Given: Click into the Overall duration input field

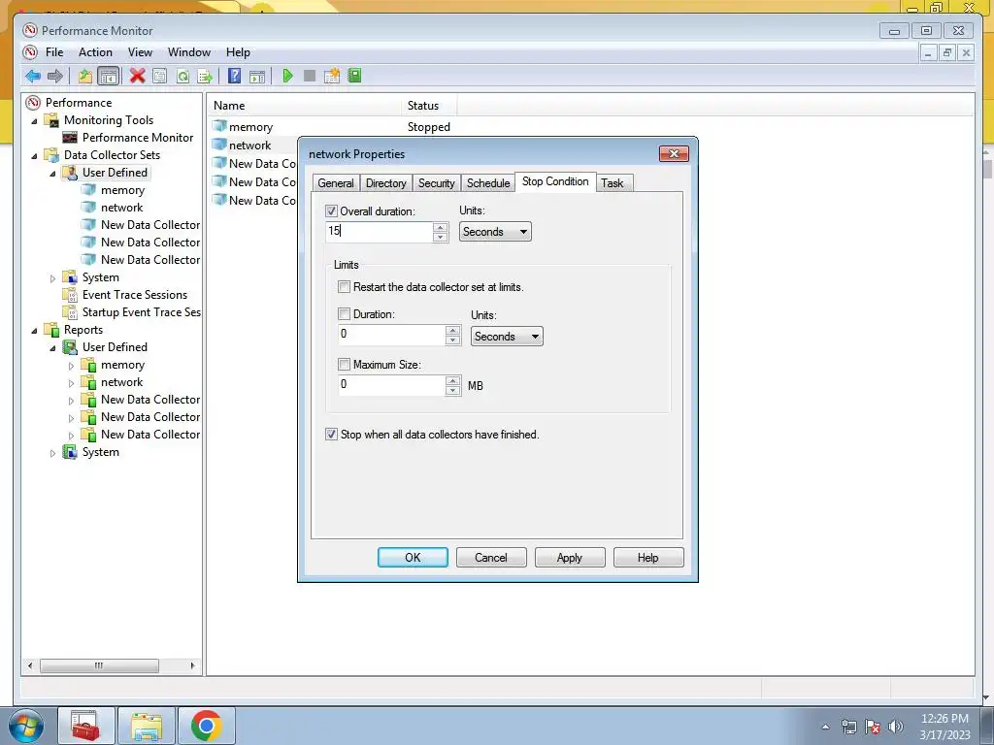Looking at the screenshot, I should 380,231.
